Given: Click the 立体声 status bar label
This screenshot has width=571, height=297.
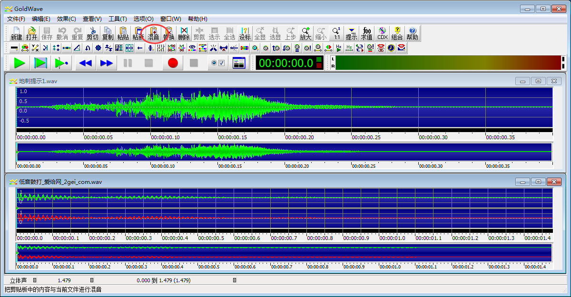Looking at the screenshot, I should [18, 280].
